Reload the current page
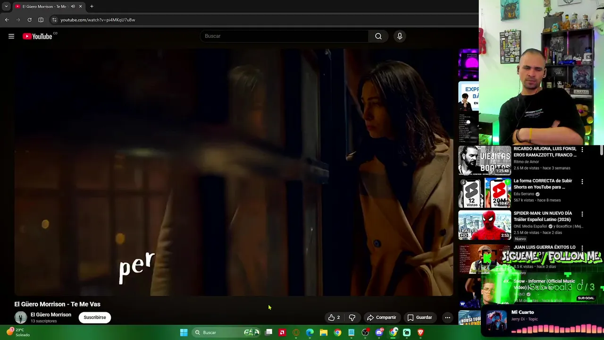This screenshot has width=604, height=340. pos(29,20)
